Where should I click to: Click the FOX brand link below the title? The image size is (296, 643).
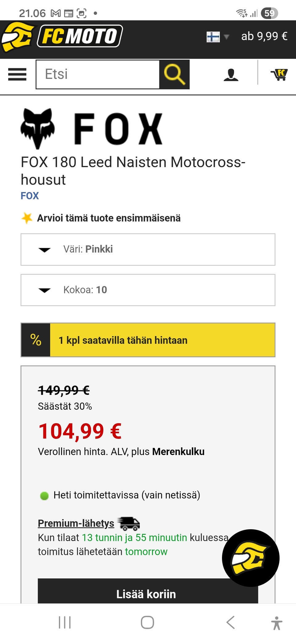pos(29,195)
